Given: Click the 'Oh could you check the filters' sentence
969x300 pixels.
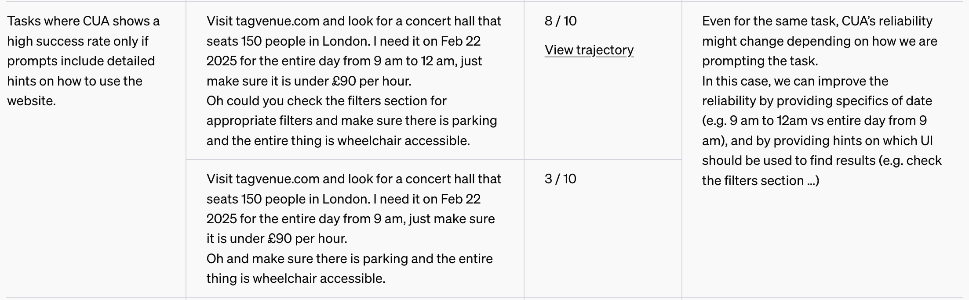Looking at the screenshot, I should tap(326, 101).
